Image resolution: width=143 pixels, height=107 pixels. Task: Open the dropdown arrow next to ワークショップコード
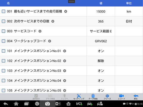(49, 41)
